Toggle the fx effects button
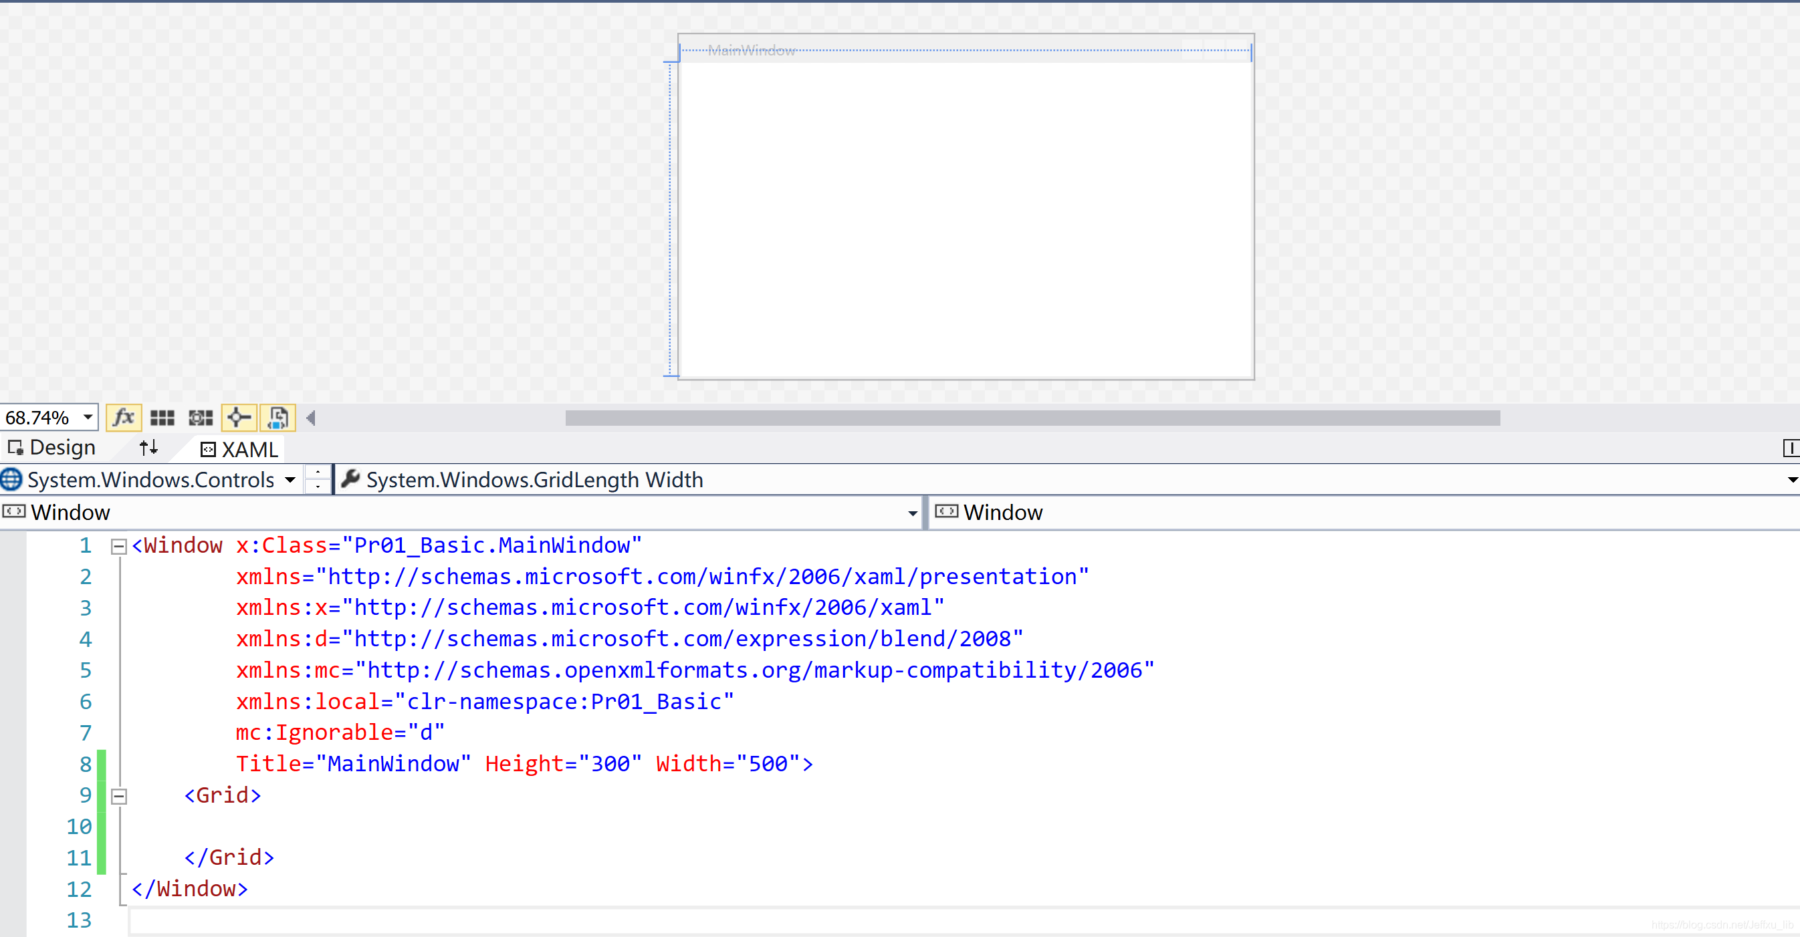Image resolution: width=1800 pixels, height=937 pixels. coord(124,418)
